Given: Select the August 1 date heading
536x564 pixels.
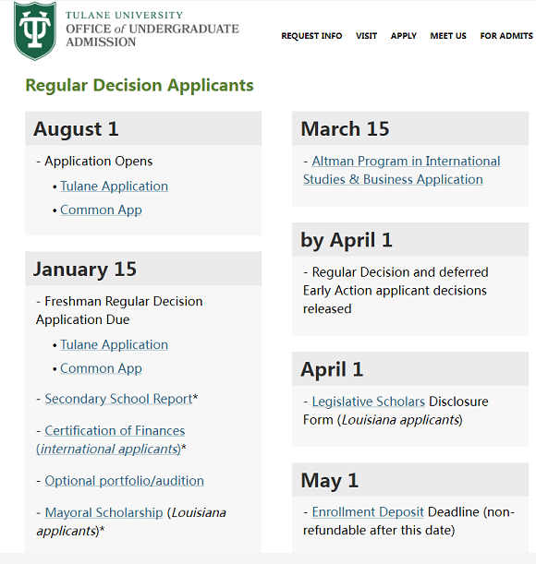Looking at the screenshot, I should click(x=76, y=129).
